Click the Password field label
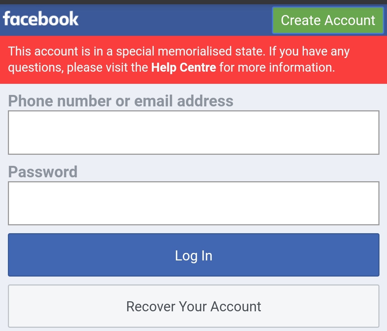Screen dimensions: 387x331 43,172
